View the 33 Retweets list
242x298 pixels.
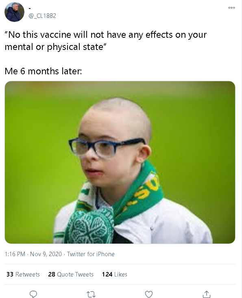23,274
